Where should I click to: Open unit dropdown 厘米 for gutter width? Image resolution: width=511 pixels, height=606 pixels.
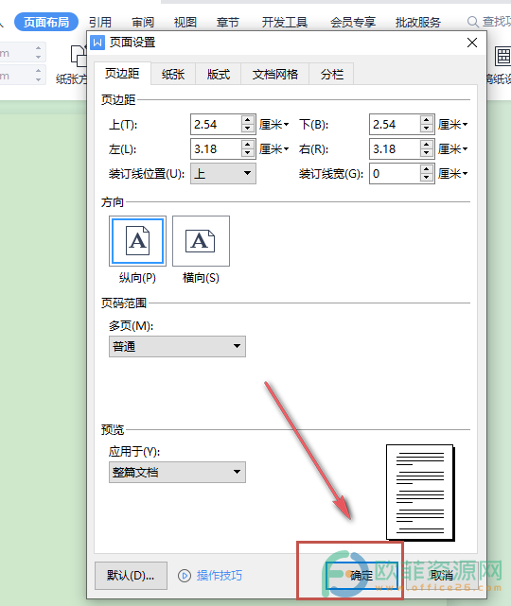pyautogui.click(x=452, y=174)
